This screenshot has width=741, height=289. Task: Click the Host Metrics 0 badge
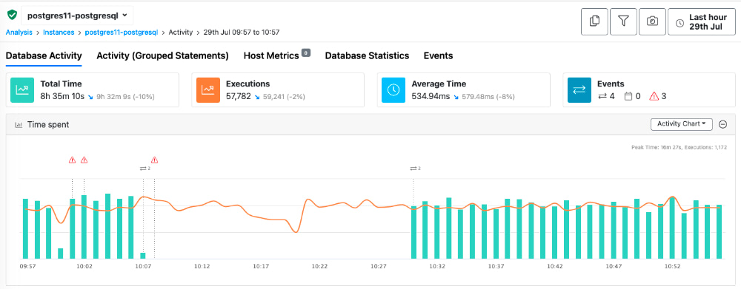[x=306, y=52]
